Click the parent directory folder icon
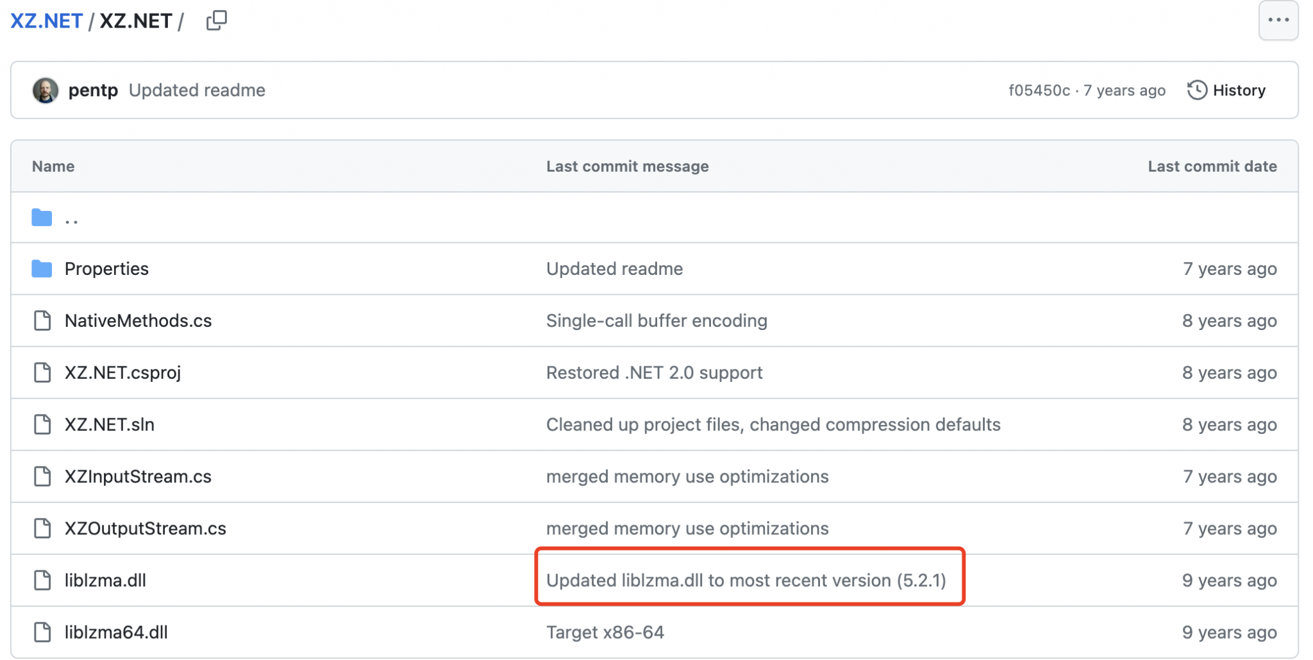The height and width of the screenshot is (660, 1313). coord(42,218)
